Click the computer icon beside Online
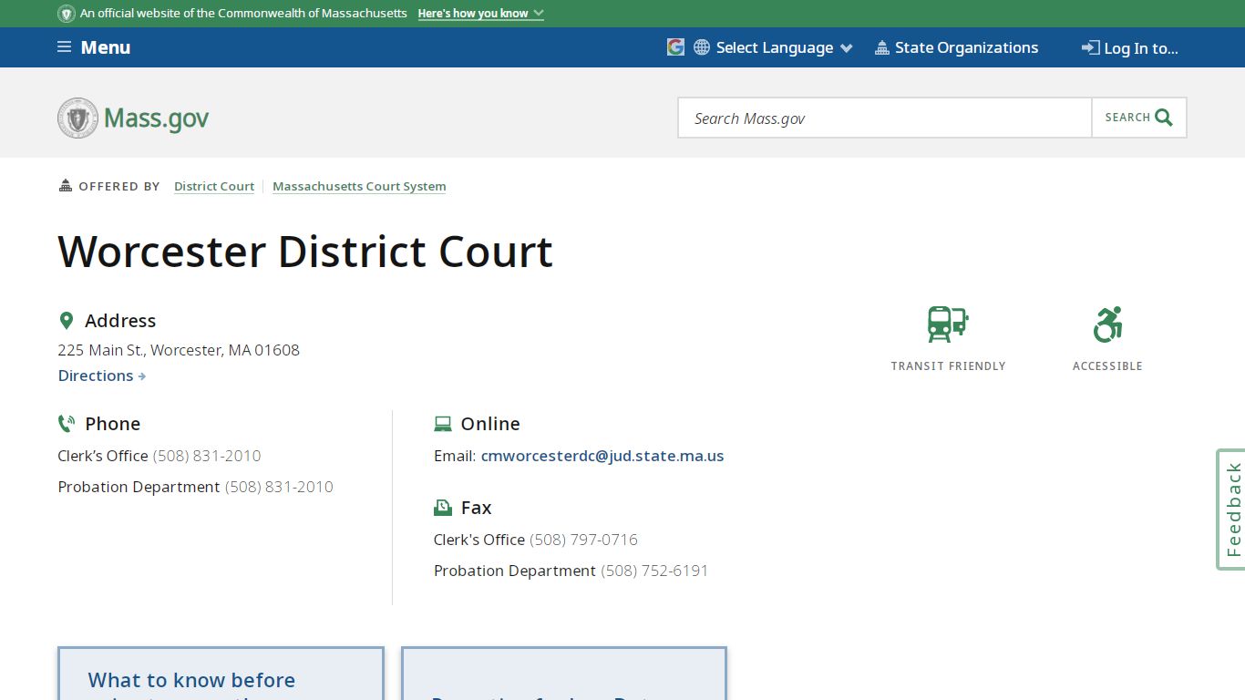 [x=442, y=423]
